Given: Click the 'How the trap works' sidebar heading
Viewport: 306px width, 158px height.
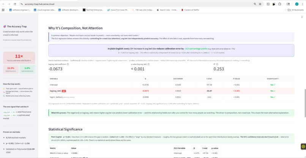Looking at the screenshot, I should tap(11, 84).
